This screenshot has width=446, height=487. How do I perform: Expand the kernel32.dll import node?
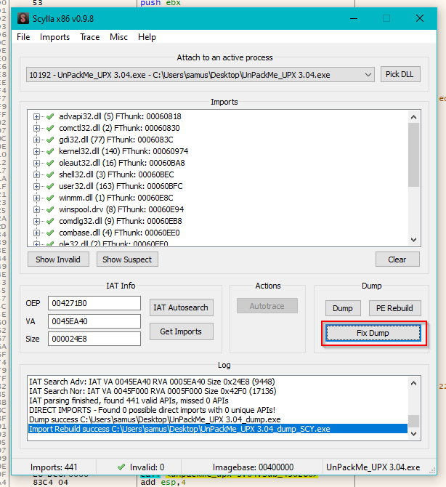(36, 152)
